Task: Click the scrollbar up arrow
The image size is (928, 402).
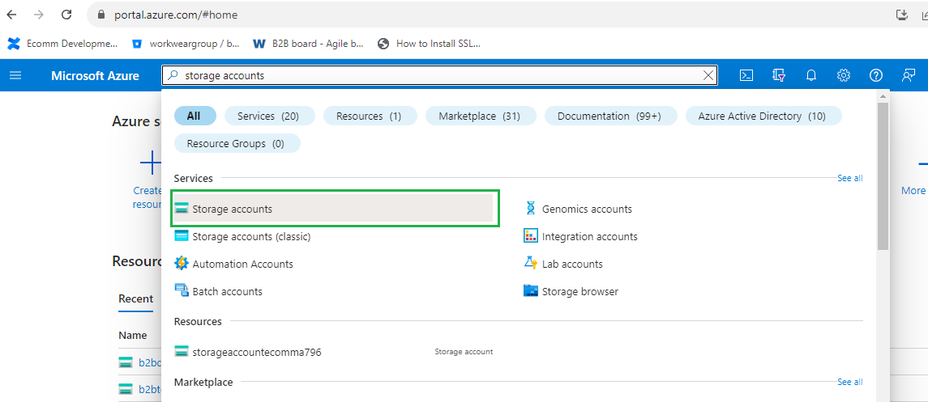Action: pyautogui.click(x=883, y=95)
